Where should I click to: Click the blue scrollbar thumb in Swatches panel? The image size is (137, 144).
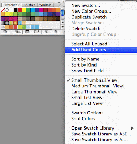coord(63,13)
